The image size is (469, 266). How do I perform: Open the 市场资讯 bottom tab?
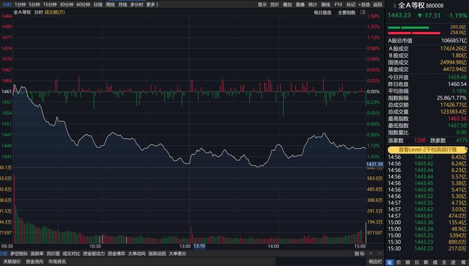point(57,262)
